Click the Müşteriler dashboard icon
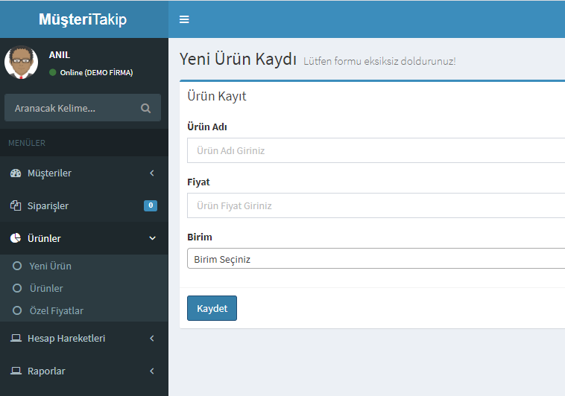 [x=16, y=173]
